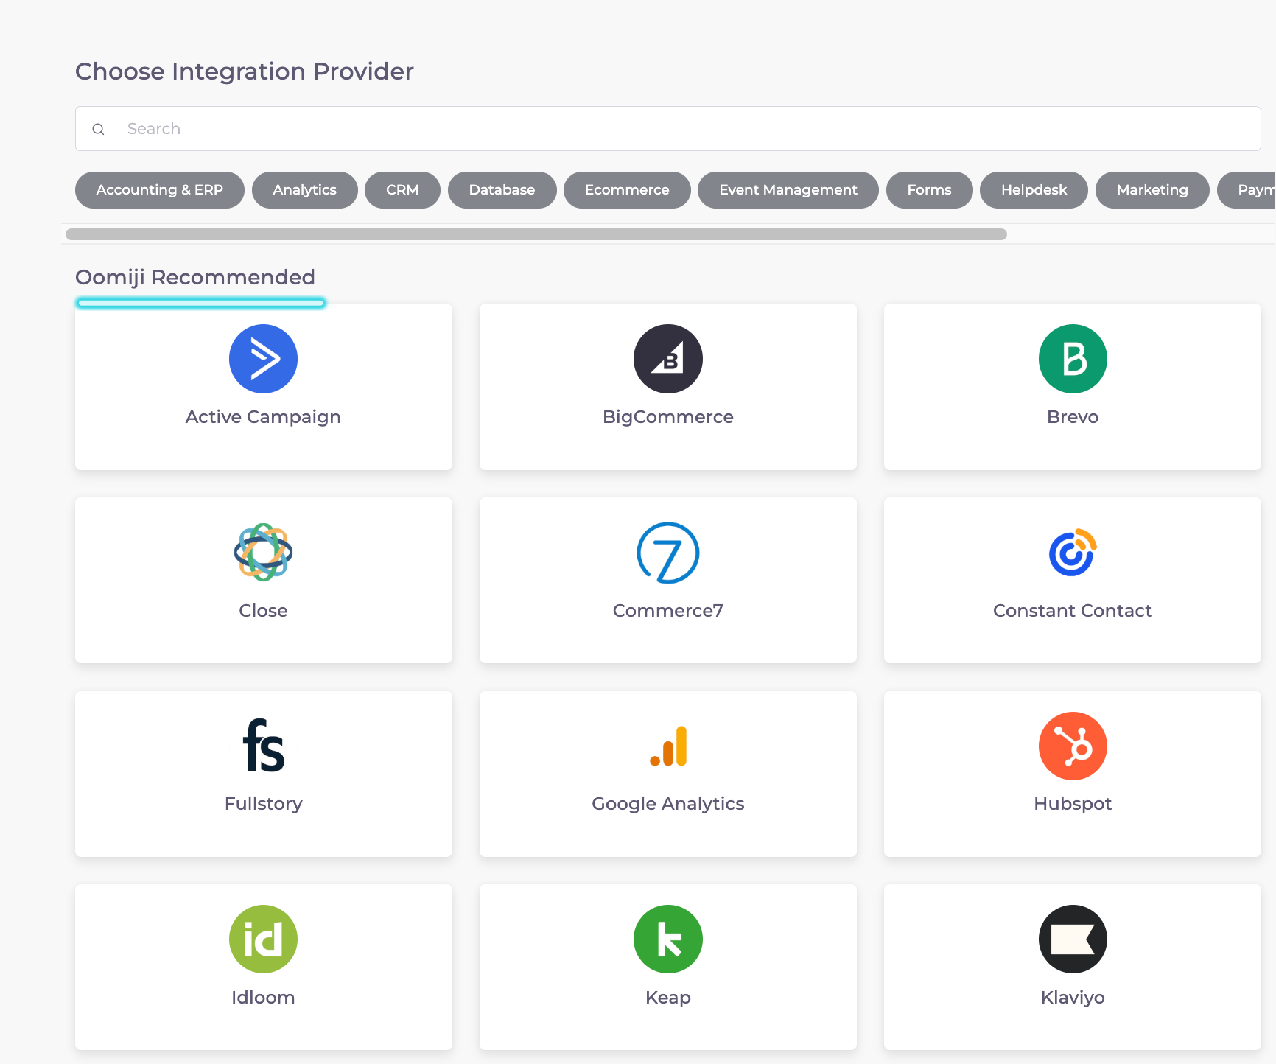Select the Close text label
Viewport: 1276px width, 1064px height.
click(263, 611)
